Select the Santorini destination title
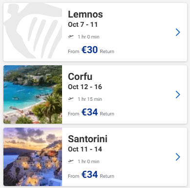190x188 pixels. 87,139
